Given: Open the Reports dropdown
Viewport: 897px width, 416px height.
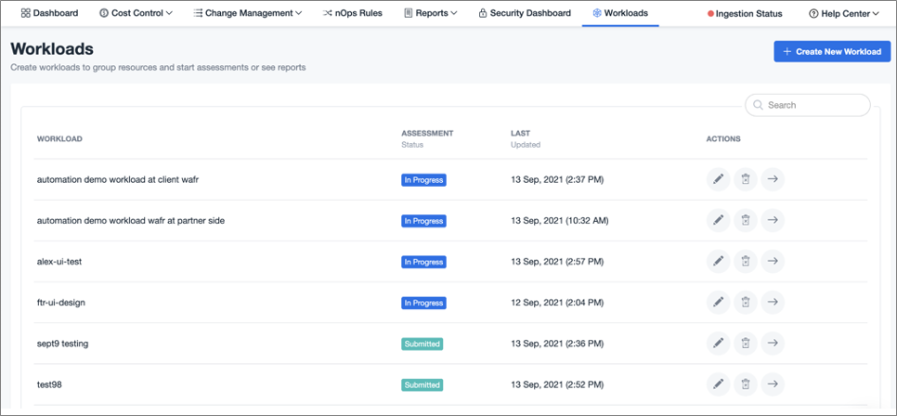Looking at the screenshot, I should click(x=431, y=13).
